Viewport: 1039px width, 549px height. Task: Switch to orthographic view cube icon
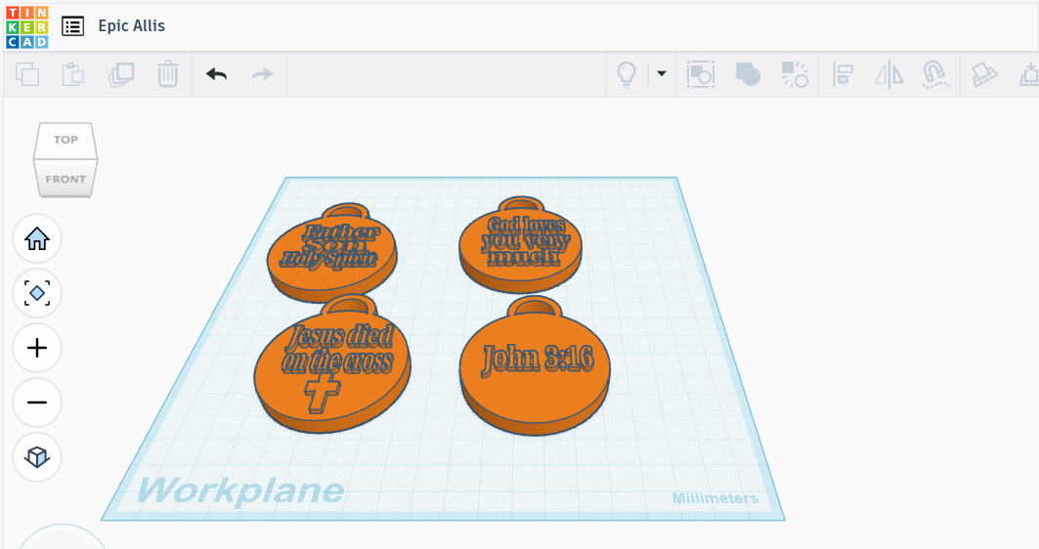point(37,457)
